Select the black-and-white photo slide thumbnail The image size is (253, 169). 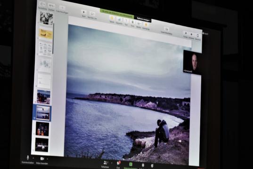click(46, 18)
